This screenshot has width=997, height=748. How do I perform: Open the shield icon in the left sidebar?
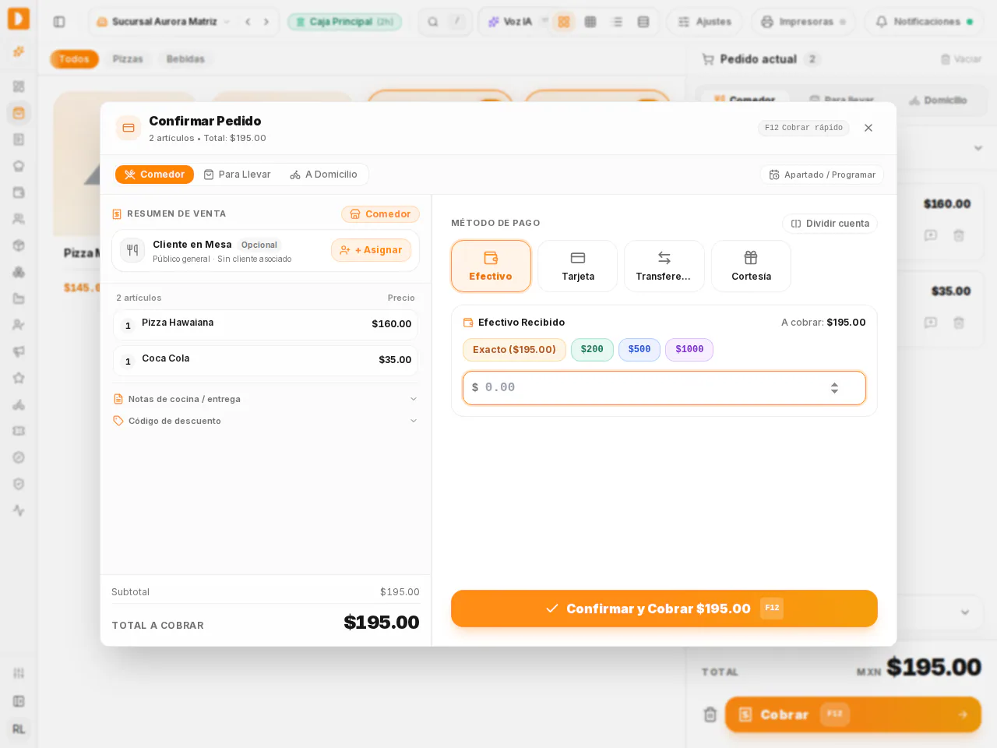click(19, 484)
